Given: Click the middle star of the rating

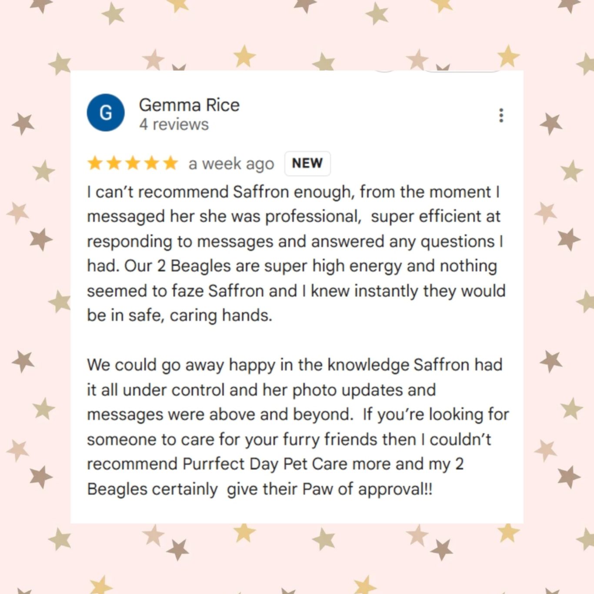Looking at the screenshot, I should pyautogui.click(x=133, y=163).
